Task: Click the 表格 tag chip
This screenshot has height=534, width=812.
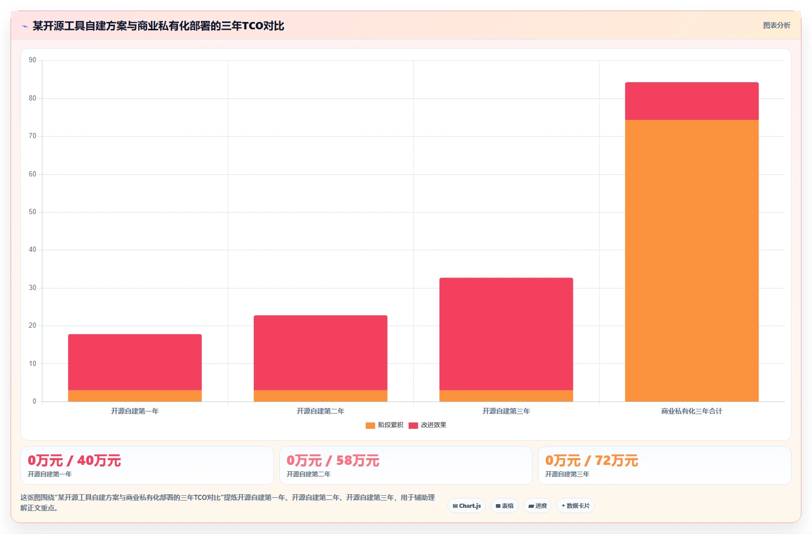Action: click(x=504, y=506)
